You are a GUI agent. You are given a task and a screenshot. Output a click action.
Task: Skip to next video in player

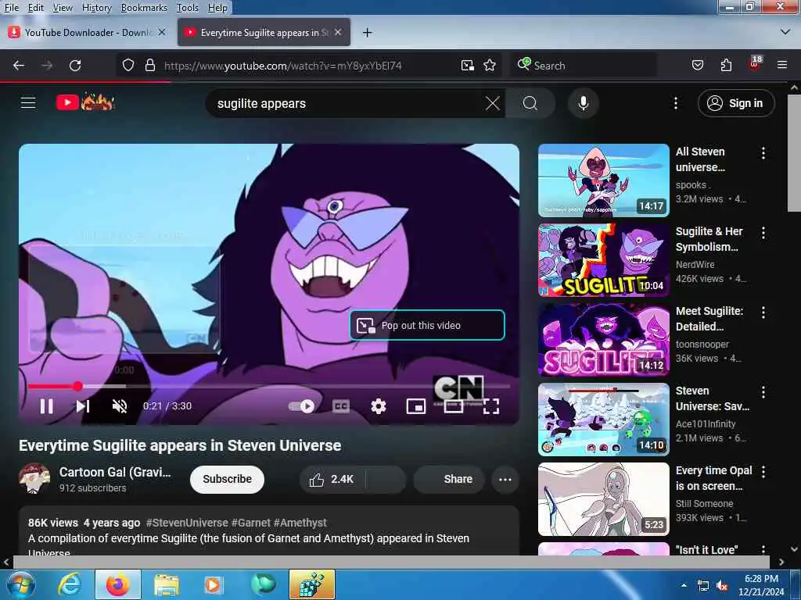83,406
